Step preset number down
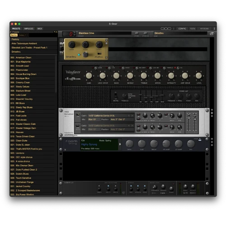 [75, 35]
